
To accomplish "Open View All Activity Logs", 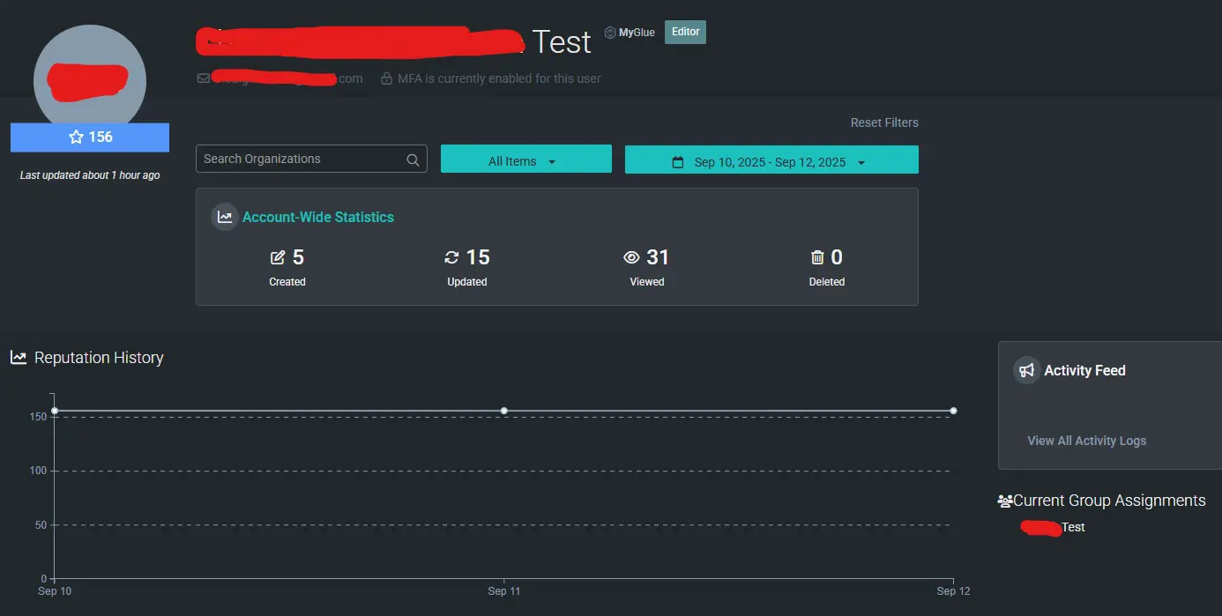I will tap(1086, 441).
